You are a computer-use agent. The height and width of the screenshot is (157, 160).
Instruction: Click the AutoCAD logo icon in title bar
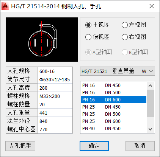pyautogui.click(x=5, y=6)
